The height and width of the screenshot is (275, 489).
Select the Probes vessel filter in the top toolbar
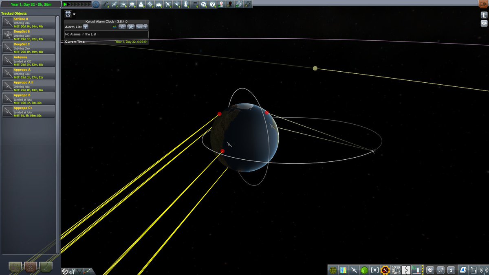[115, 4]
